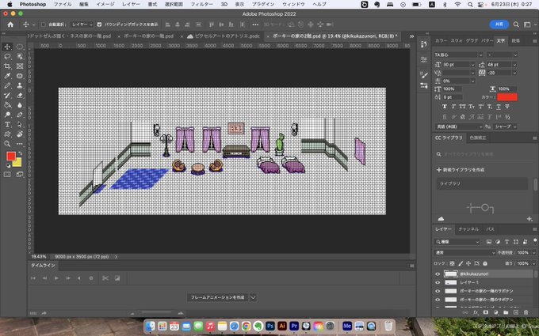The height and width of the screenshot is (336, 539).
Task: Click 新規ライブラリを作成 link
Action: coord(463,170)
